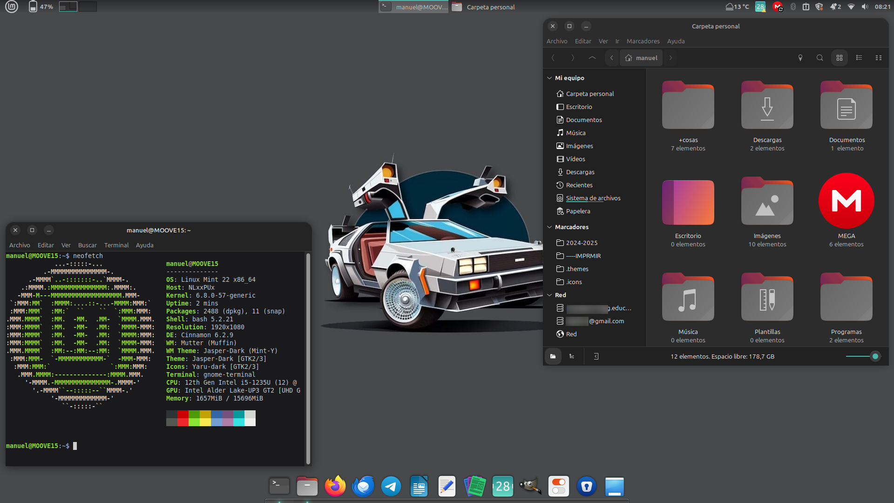Switch to icon grid view

840,58
